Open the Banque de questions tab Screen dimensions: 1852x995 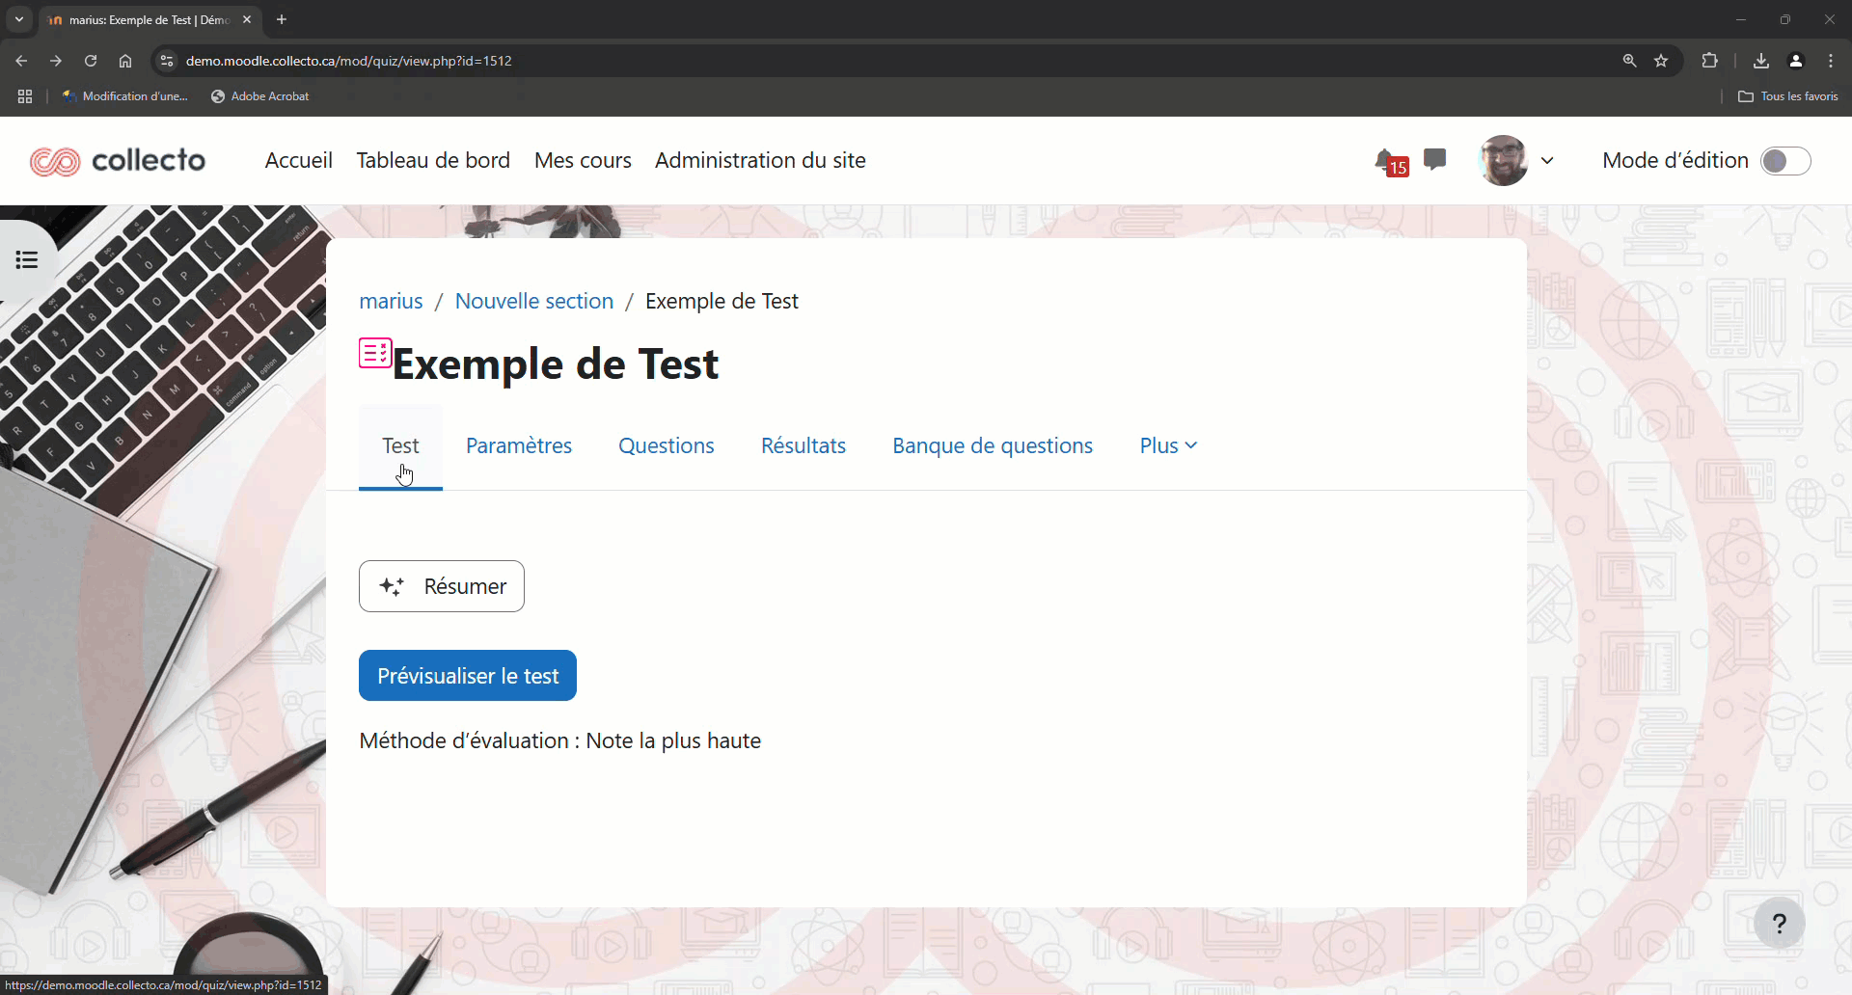coord(993,446)
